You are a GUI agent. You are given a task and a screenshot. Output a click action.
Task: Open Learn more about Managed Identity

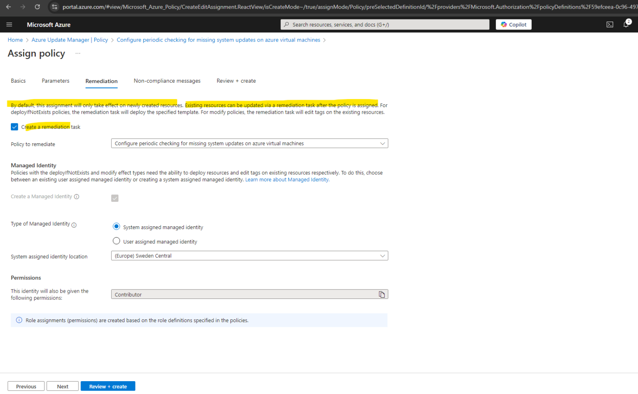[x=286, y=179]
